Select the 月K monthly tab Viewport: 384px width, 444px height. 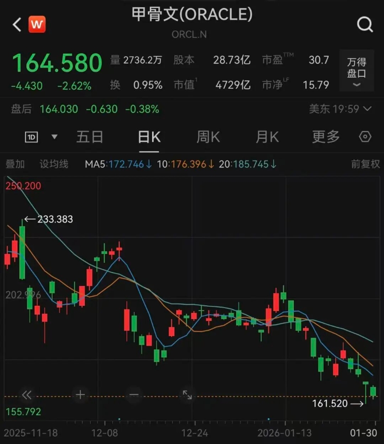click(x=267, y=137)
